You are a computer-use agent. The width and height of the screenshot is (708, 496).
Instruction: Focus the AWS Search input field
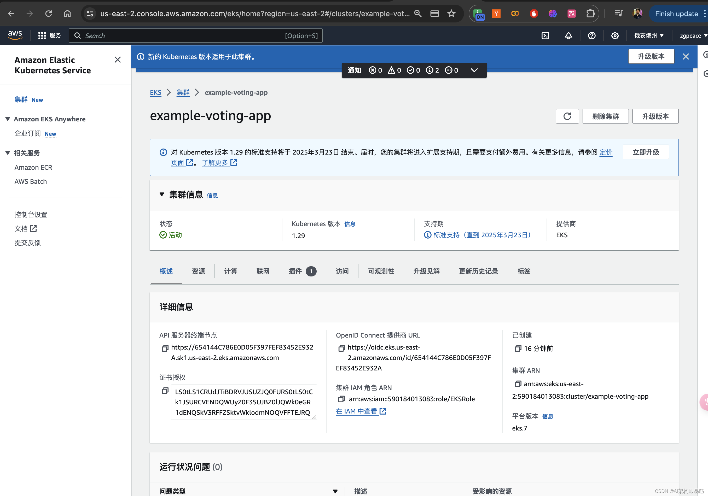click(195, 36)
